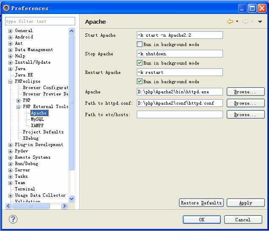269x231 pixels.
Task: Select the Java EE preference page
Action: click(24, 75)
